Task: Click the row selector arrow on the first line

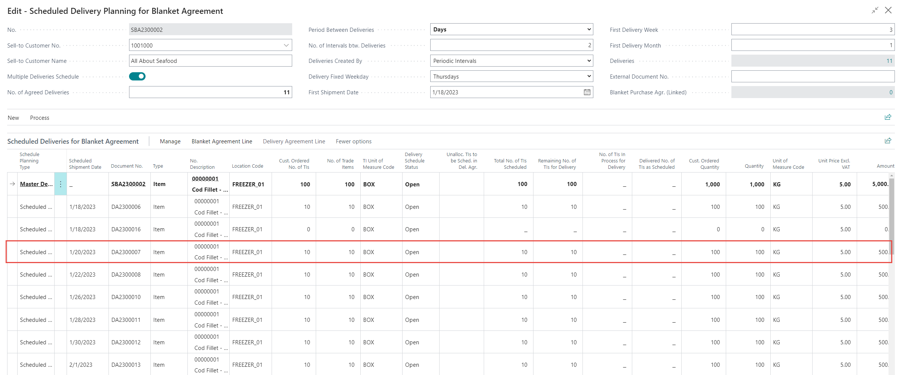Action: click(x=12, y=184)
